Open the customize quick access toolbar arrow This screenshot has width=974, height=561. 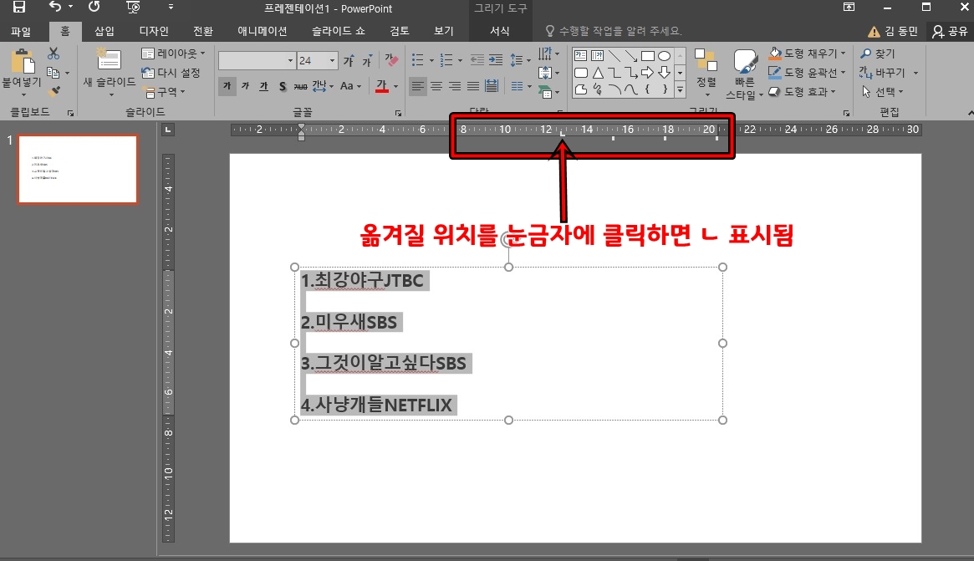171,8
